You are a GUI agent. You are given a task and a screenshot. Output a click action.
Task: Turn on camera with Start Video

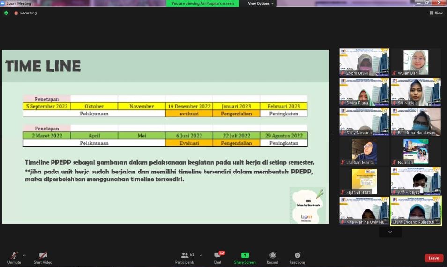pos(43,255)
